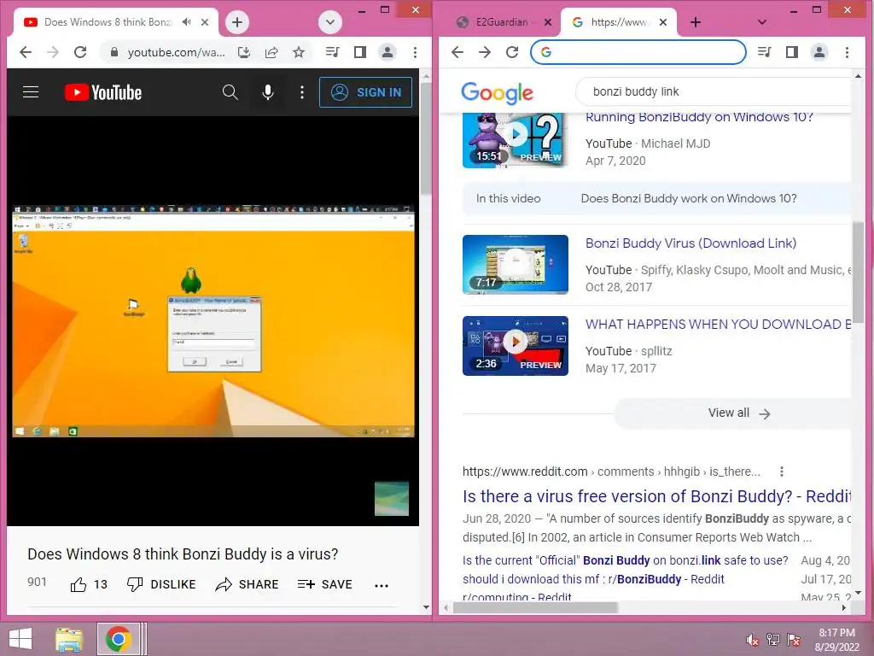Close the E2Guardian tab

[548, 22]
